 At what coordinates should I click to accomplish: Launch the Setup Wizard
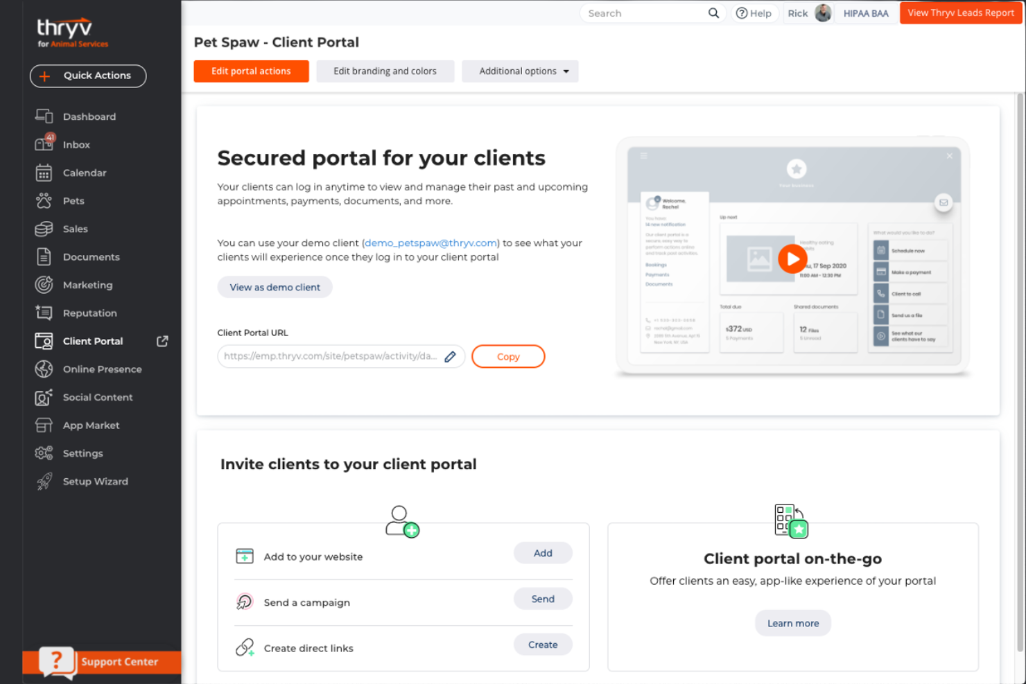95,481
